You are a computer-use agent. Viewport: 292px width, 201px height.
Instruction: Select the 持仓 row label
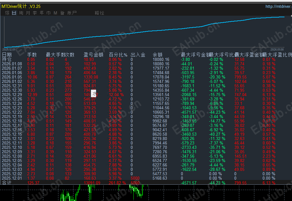7,59
